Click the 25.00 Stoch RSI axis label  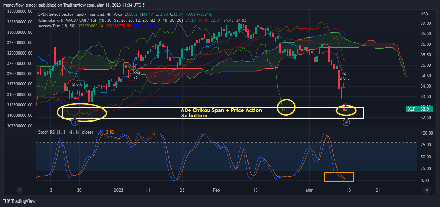[426, 169]
